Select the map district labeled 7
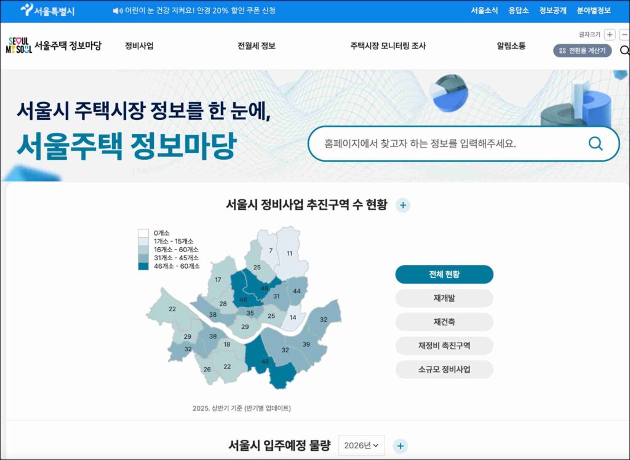Screen dimensions: 630x460 coord(271,251)
